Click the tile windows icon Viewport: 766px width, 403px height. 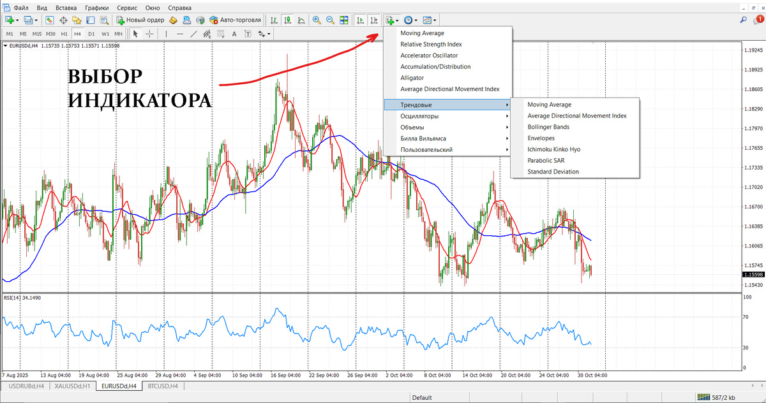coord(345,20)
